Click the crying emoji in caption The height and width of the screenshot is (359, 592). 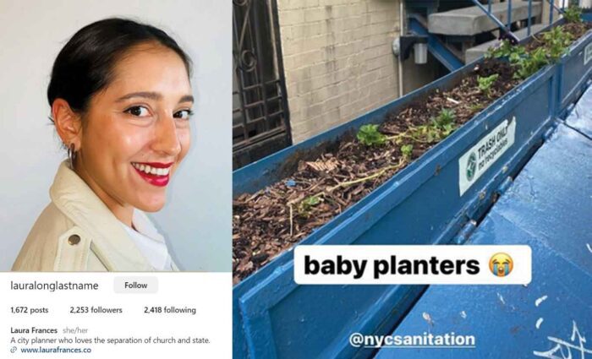coord(501,264)
